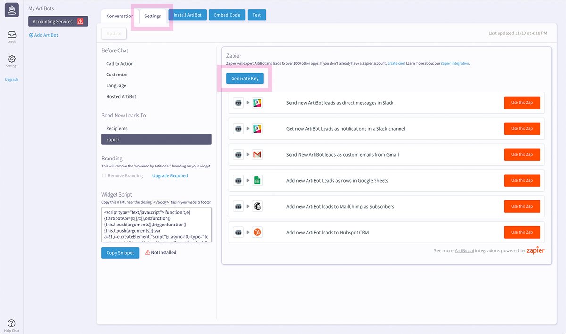Open the Settings tab
The height and width of the screenshot is (334, 566).
coord(153,16)
